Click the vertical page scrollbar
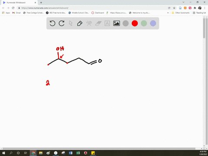This screenshot has height=156, width=208. pyautogui.click(x=204, y=28)
